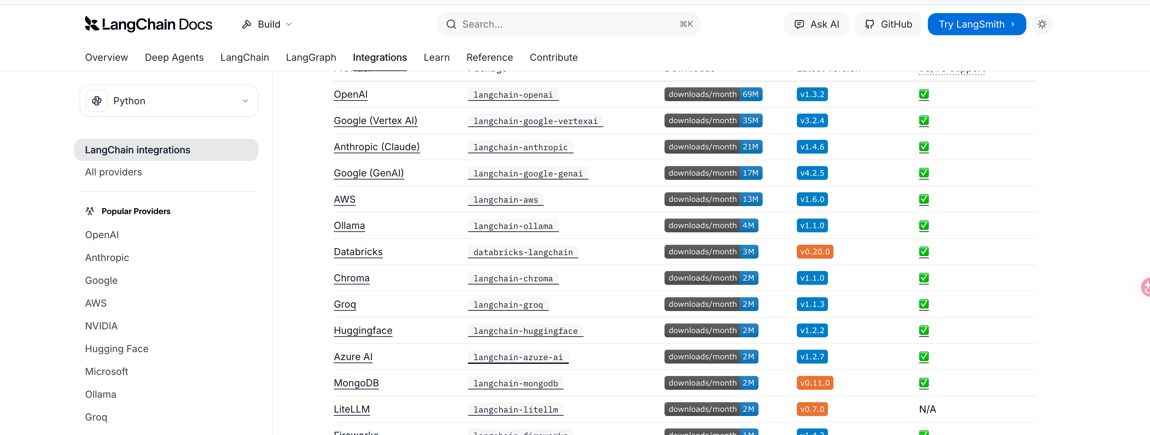Image resolution: width=1150 pixels, height=435 pixels.
Task: Click the 69M downloads/month badge
Action: (713, 94)
